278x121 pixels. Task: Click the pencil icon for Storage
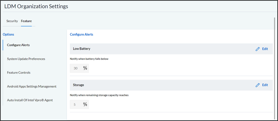click(x=257, y=85)
